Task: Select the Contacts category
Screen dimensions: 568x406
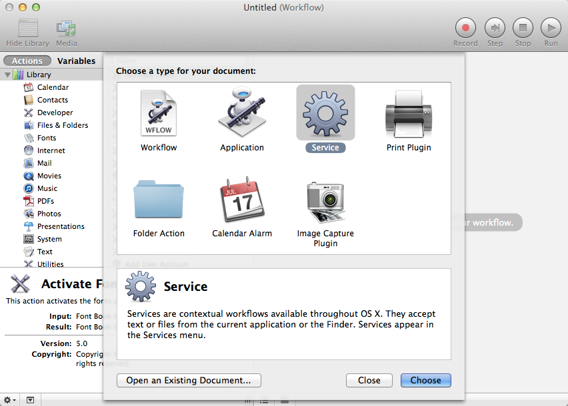Action: click(x=53, y=100)
